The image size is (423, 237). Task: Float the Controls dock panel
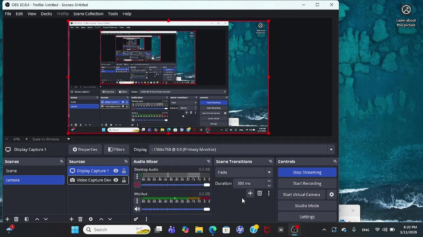[335, 162]
